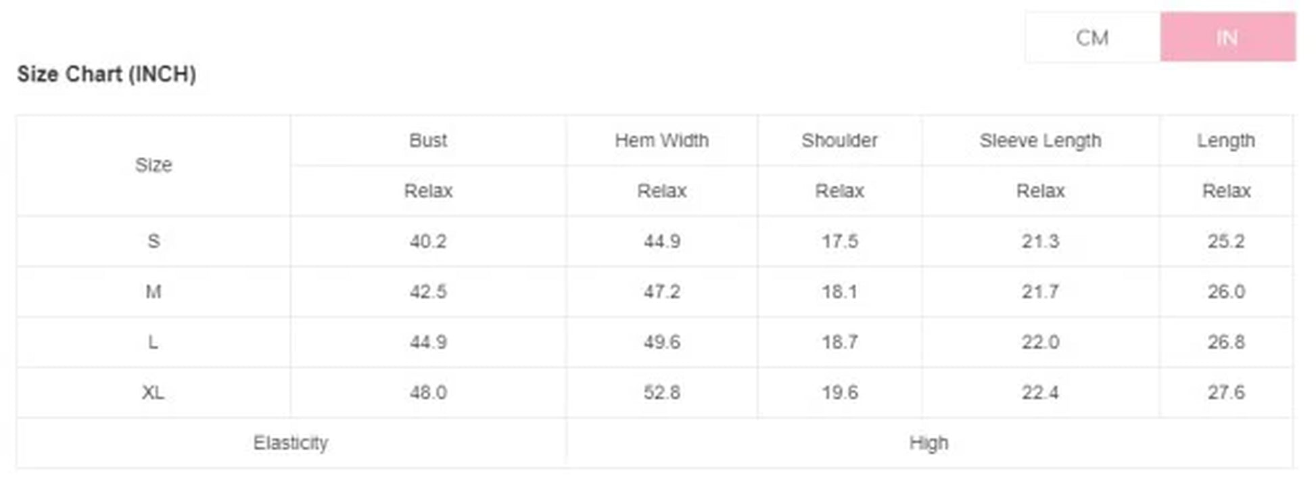Click the Shoulder column header

click(839, 141)
